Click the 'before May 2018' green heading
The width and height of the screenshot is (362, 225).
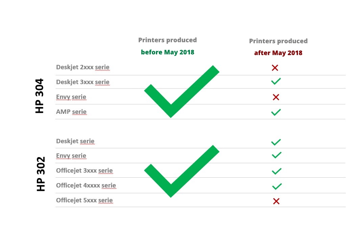[x=168, y=52]
